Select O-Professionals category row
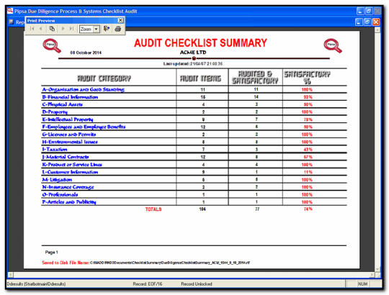 194,194
